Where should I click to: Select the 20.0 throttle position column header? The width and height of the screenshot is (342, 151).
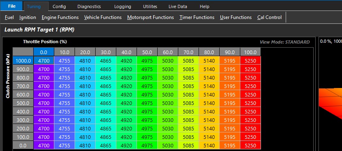[85, 52]
